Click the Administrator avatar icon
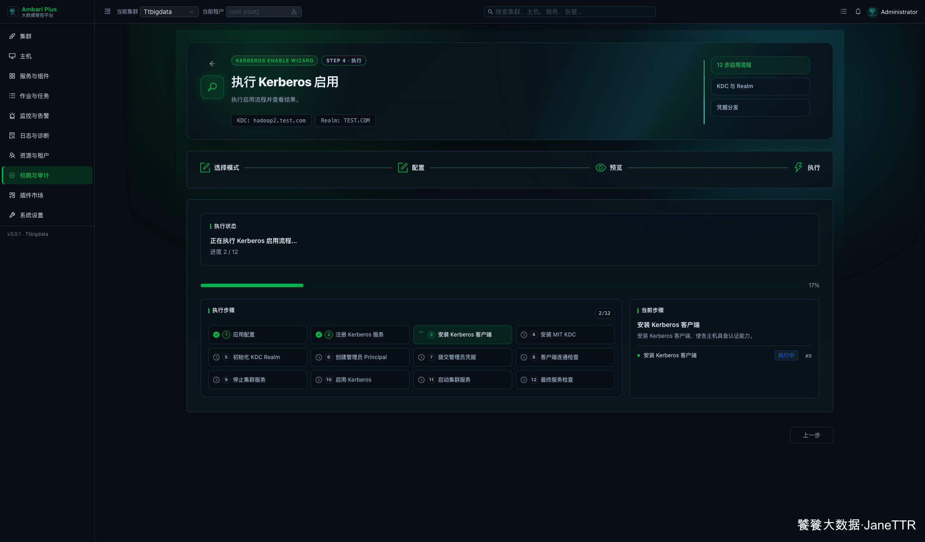Viewport: 925px width, 542px height. click(873, 12)
